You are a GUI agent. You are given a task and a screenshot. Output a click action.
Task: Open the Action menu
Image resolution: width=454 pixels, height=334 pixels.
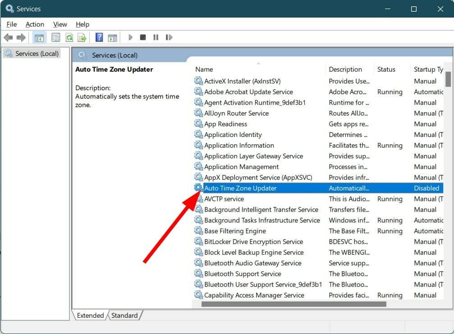34,24
